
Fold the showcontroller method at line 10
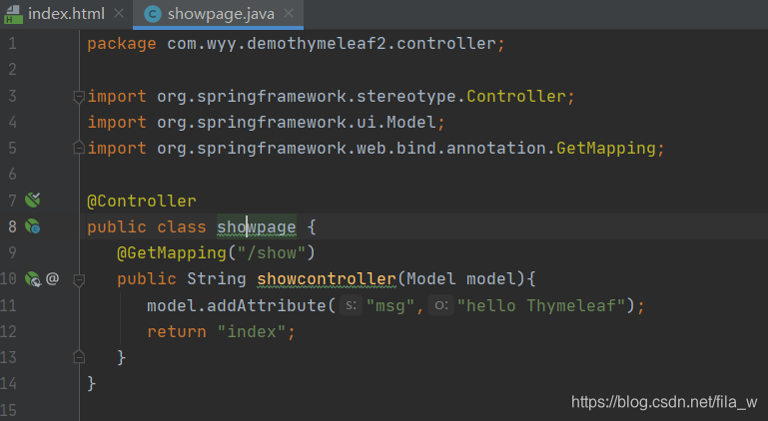[78, 279]
